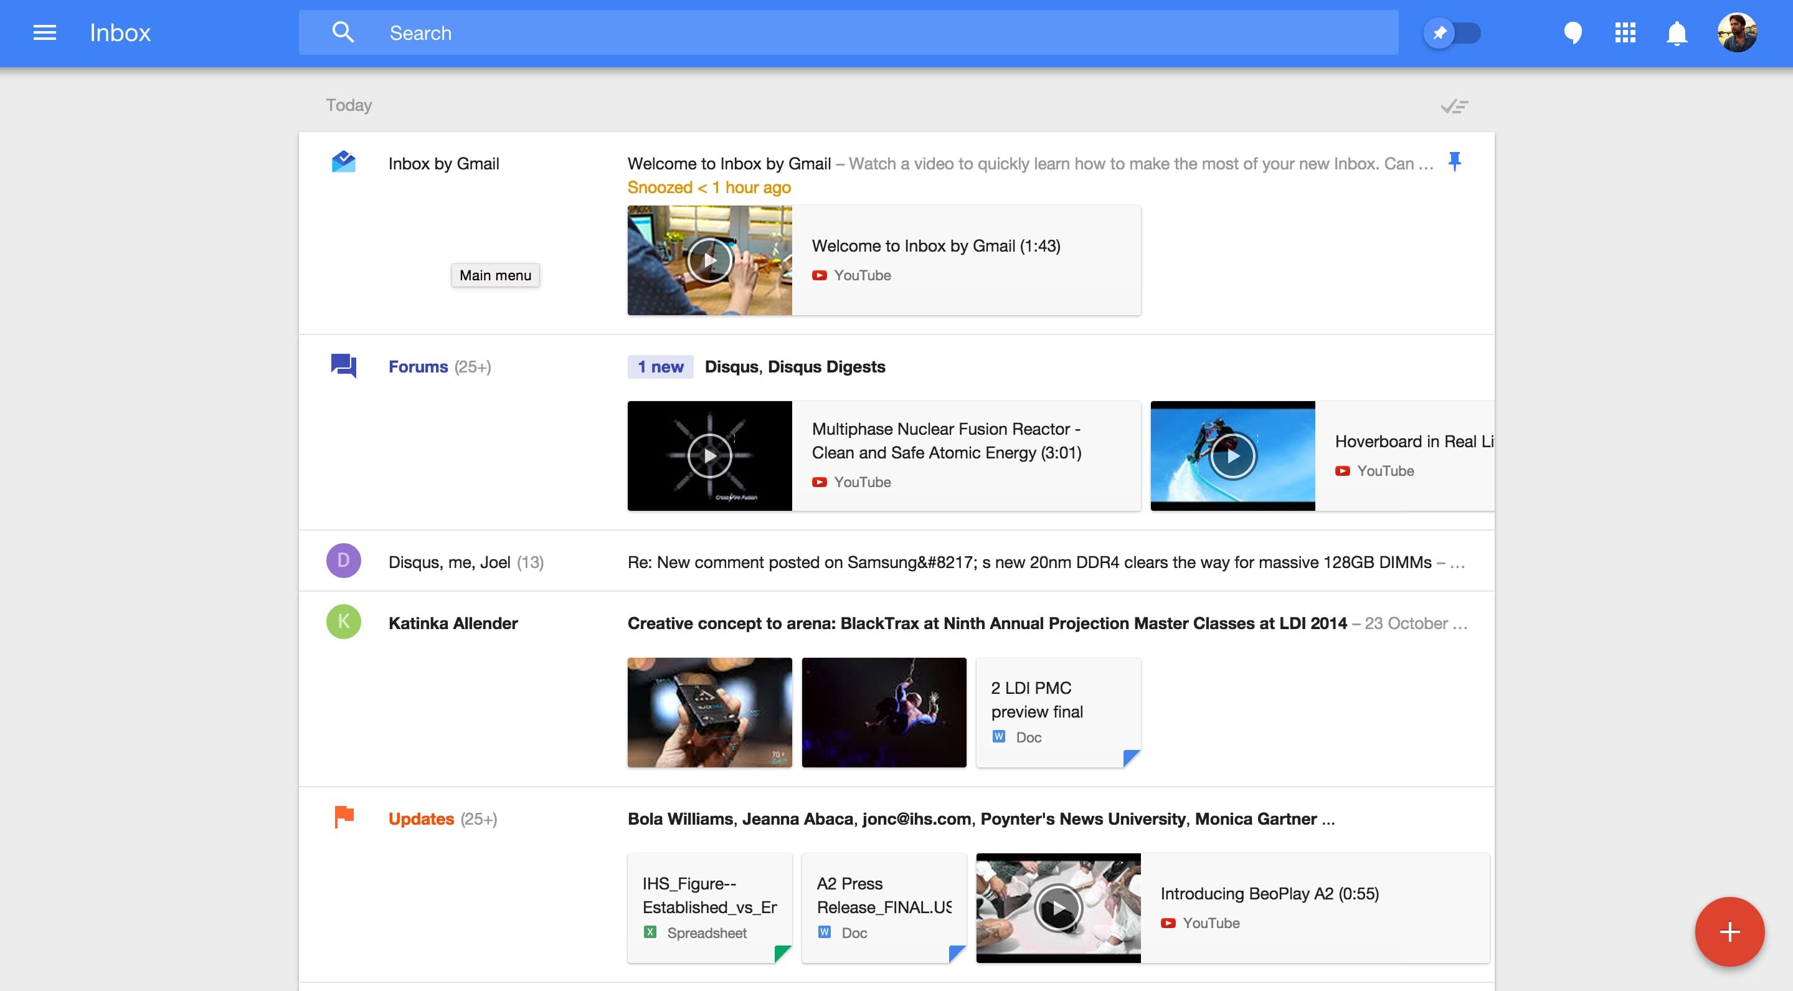Open the Creative concept to arena email subject

pyautogui.click(x=987, y=624)
